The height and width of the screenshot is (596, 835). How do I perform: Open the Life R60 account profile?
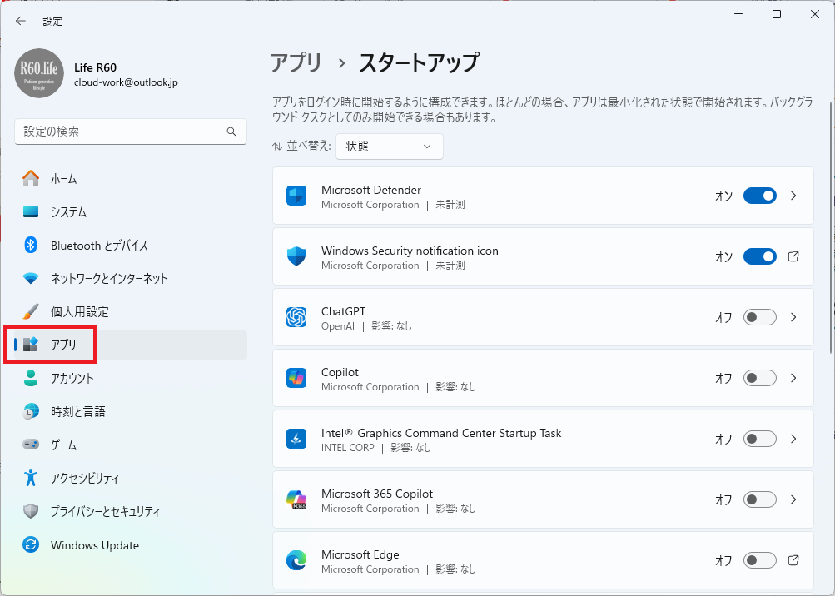(96, 73)
